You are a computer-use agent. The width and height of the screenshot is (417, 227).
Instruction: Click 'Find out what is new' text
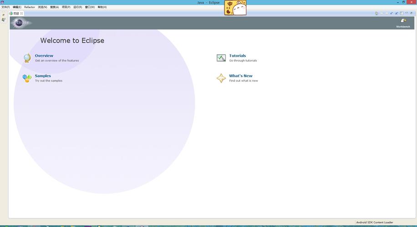[244, 81]
